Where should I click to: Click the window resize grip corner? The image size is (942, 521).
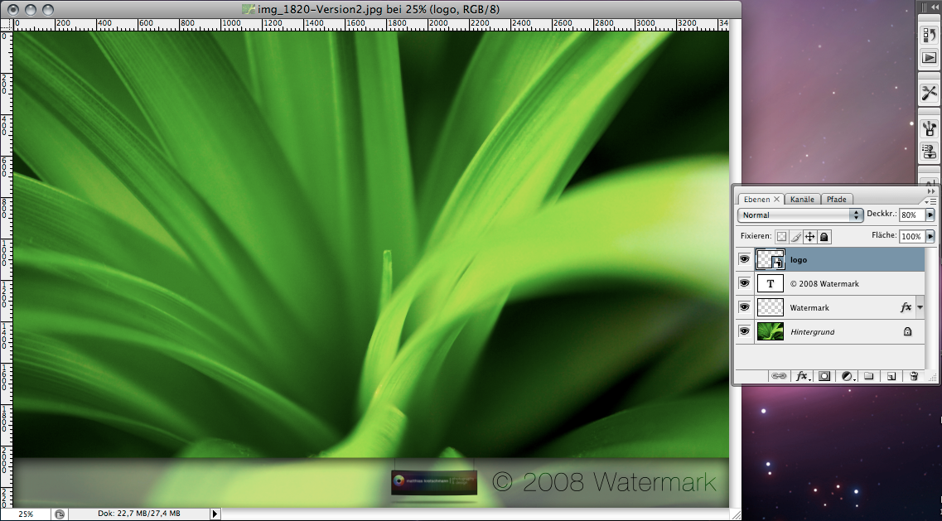coord(736,514)
